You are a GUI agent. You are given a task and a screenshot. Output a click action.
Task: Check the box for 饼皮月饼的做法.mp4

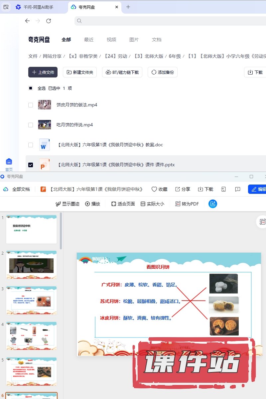[x=31, y=105]
